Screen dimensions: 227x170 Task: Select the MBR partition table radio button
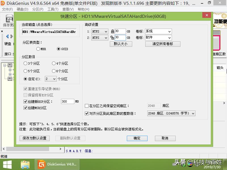pyautogui.click(x=39, y=49)
